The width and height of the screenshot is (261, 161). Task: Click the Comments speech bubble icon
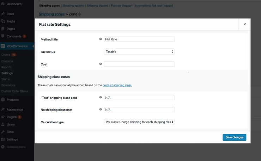point(3,36)
